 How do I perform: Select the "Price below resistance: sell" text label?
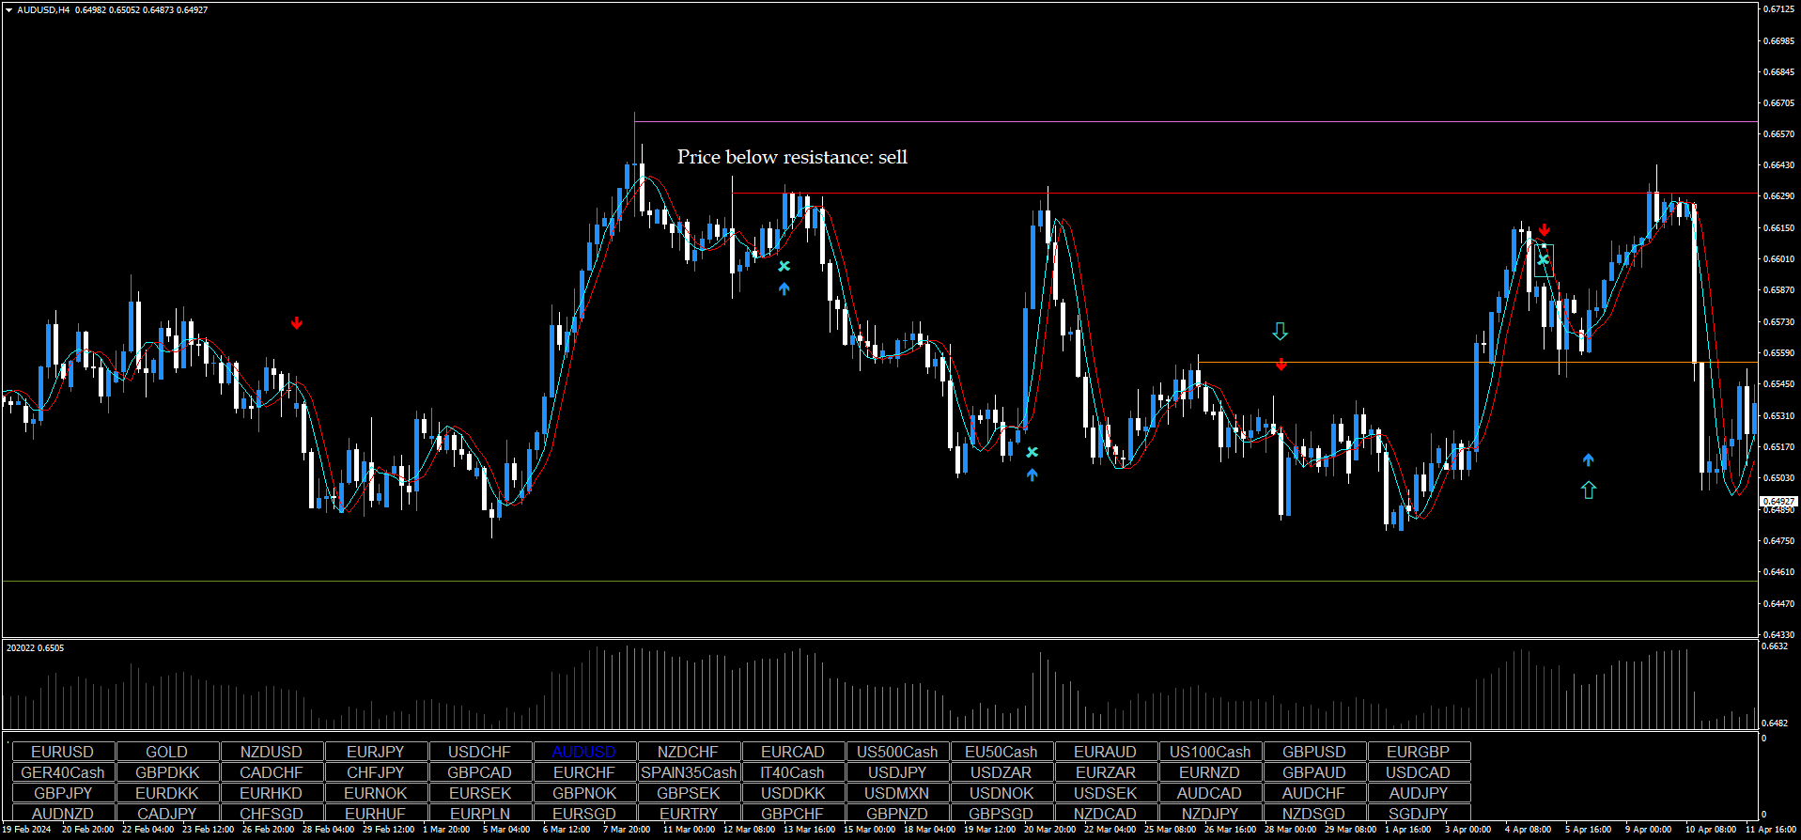(792, 157)
